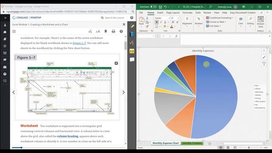
Task: Open the Fill Color dropdown arrow
Action: tap(168, 27)
